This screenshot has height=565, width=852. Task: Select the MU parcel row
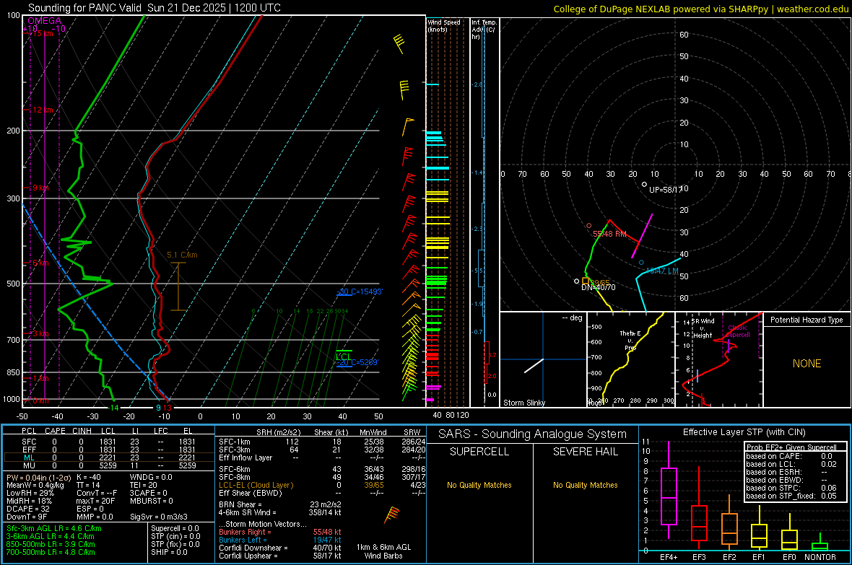point(108,465)
